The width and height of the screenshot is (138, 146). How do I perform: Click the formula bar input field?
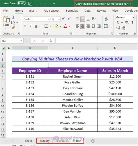[97, 41]
